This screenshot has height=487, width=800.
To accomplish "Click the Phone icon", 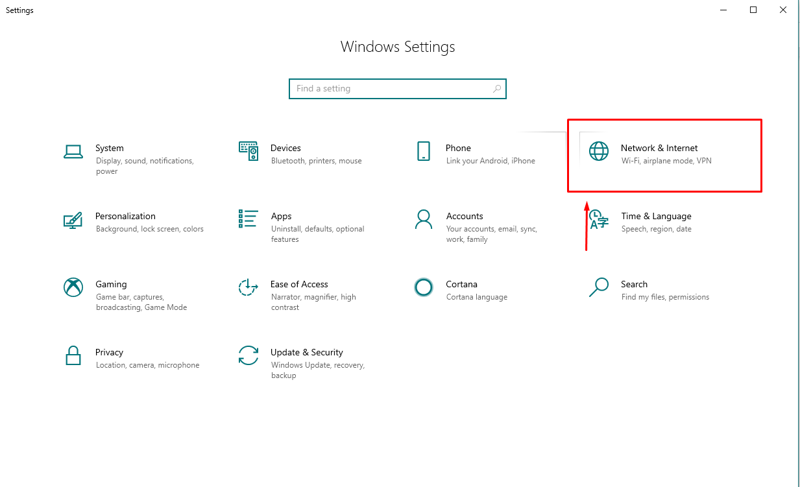I will 423,151.
